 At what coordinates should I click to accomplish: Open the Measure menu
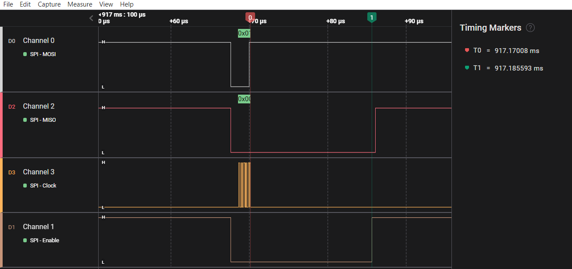(x=80, y=4)
